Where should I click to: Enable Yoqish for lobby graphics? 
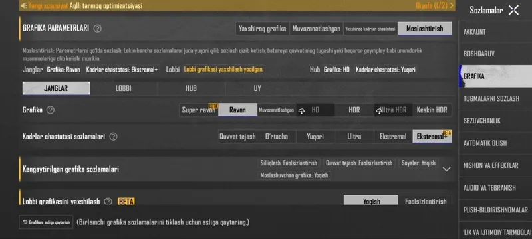371,201
